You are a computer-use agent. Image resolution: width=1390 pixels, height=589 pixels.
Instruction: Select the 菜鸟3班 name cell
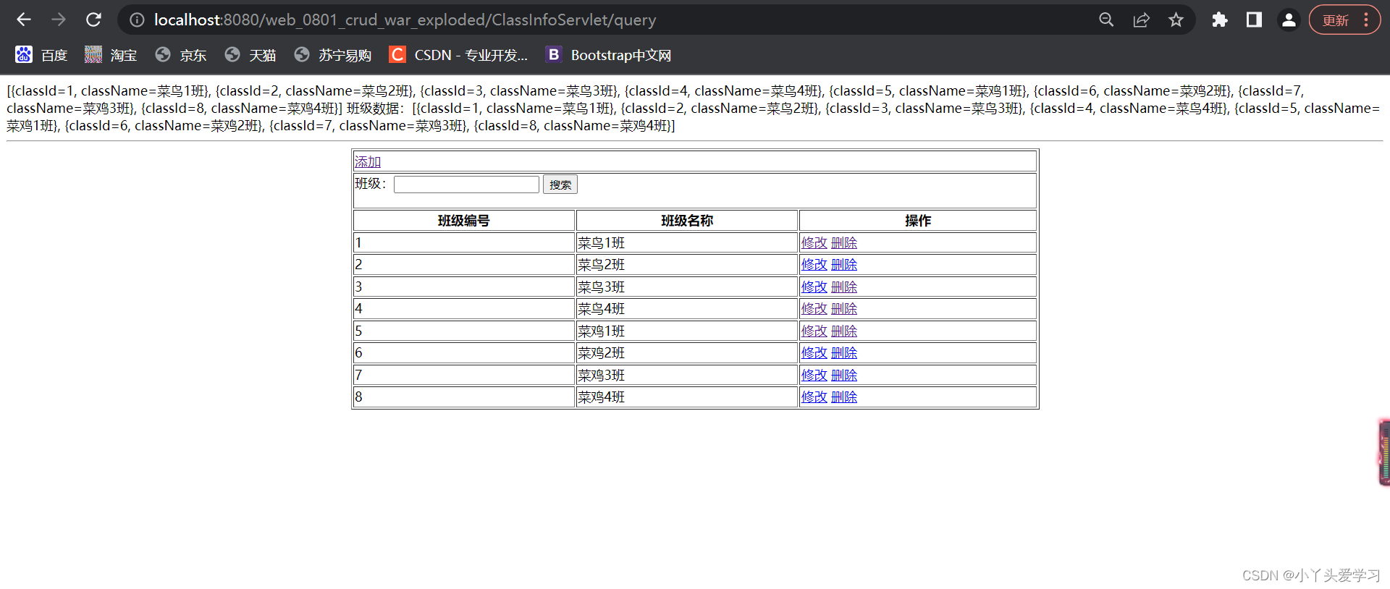pos(687,287)
